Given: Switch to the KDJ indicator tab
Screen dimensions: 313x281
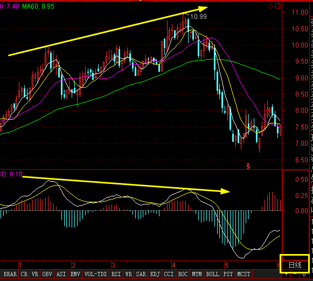Looking at the screenshot, I should pos(155,274).
